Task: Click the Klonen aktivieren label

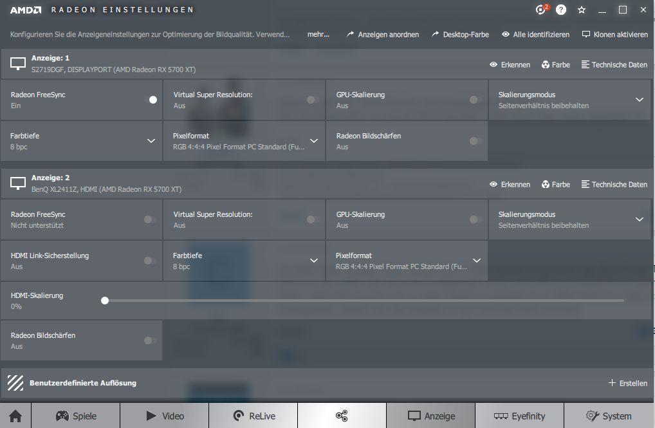Action: (x=621, y=34)
